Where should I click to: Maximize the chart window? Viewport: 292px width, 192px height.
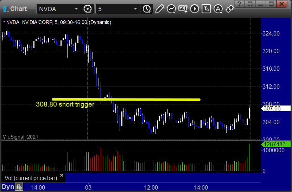pos(271,4)
